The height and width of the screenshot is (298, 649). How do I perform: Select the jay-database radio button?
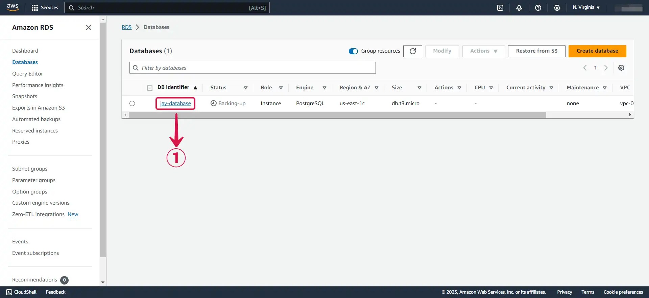[132, 103]
